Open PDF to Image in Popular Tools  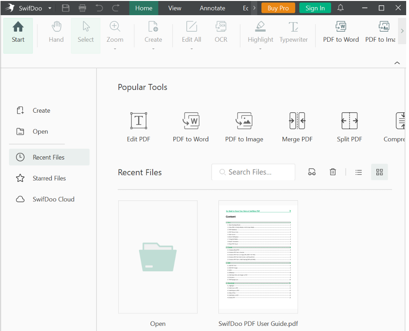244,127
